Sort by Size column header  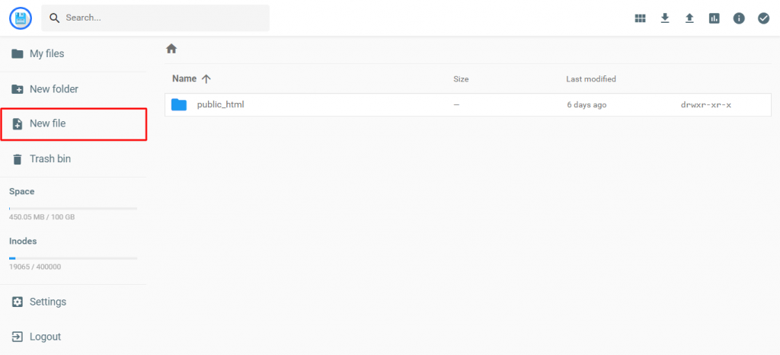tap(461, 79)
